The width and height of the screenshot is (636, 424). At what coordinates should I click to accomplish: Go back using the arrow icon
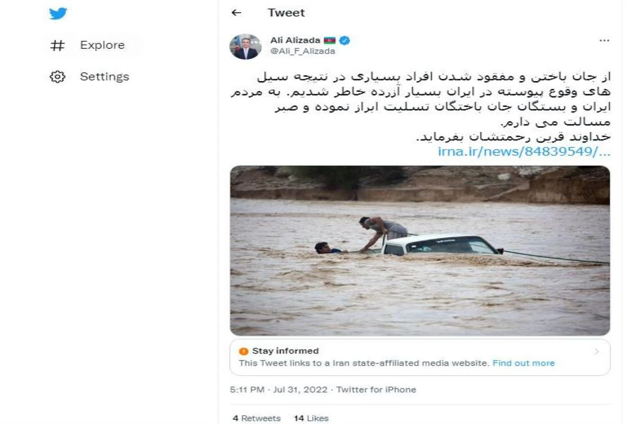point(236,13)
